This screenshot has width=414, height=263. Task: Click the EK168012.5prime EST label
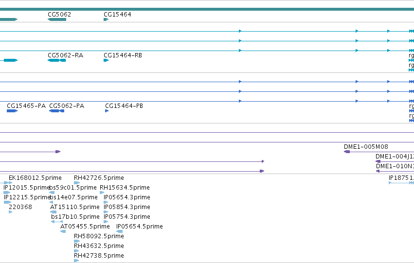point(35,178)
